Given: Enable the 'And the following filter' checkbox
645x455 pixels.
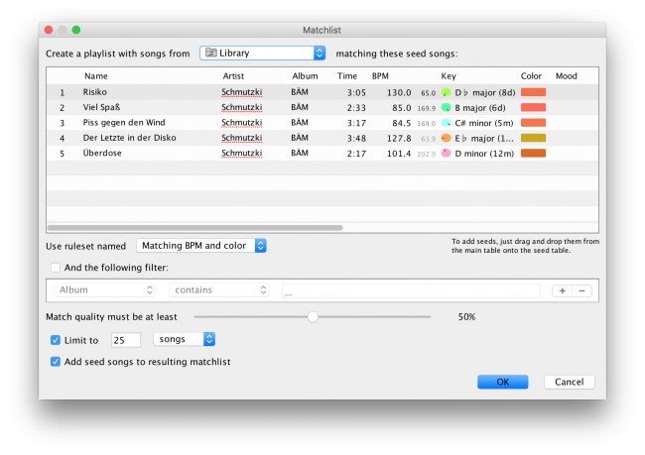Looking at the screenshot, I should [56, 268].
